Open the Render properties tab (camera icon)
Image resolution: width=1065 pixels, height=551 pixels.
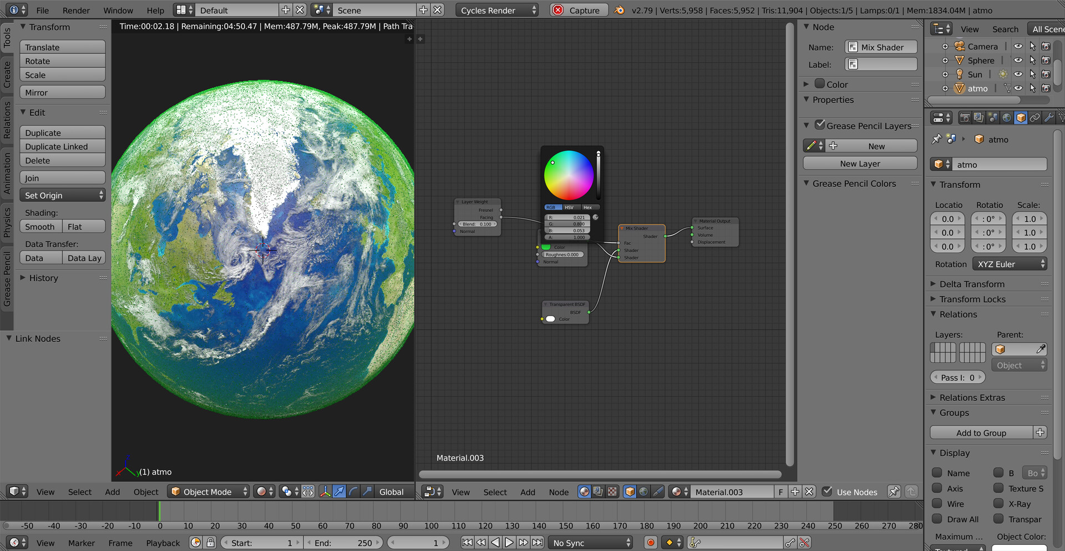[x=965, y=118]
